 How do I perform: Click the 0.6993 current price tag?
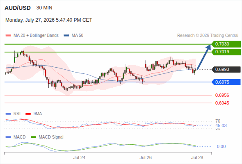coord(226,70)
